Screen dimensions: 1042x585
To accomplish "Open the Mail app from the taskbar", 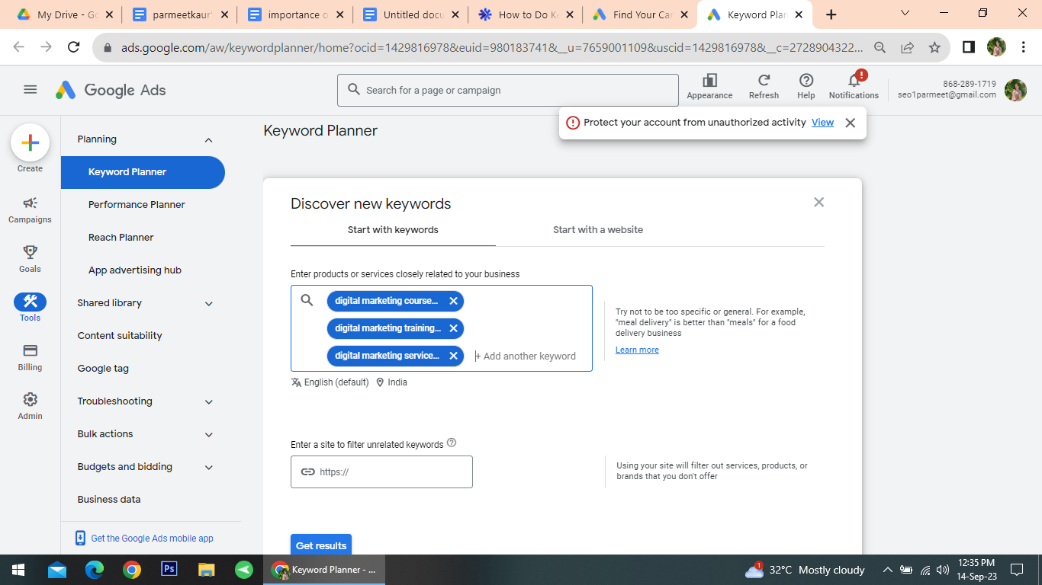I will [x=56, y=570].
